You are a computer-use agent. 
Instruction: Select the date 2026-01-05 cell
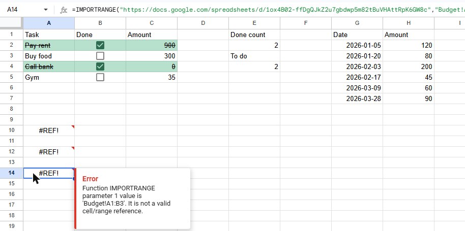coord(357,45)
